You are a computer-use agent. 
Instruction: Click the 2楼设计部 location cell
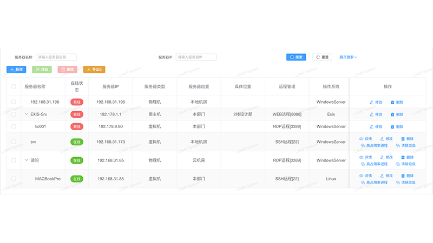pos(243,114)
